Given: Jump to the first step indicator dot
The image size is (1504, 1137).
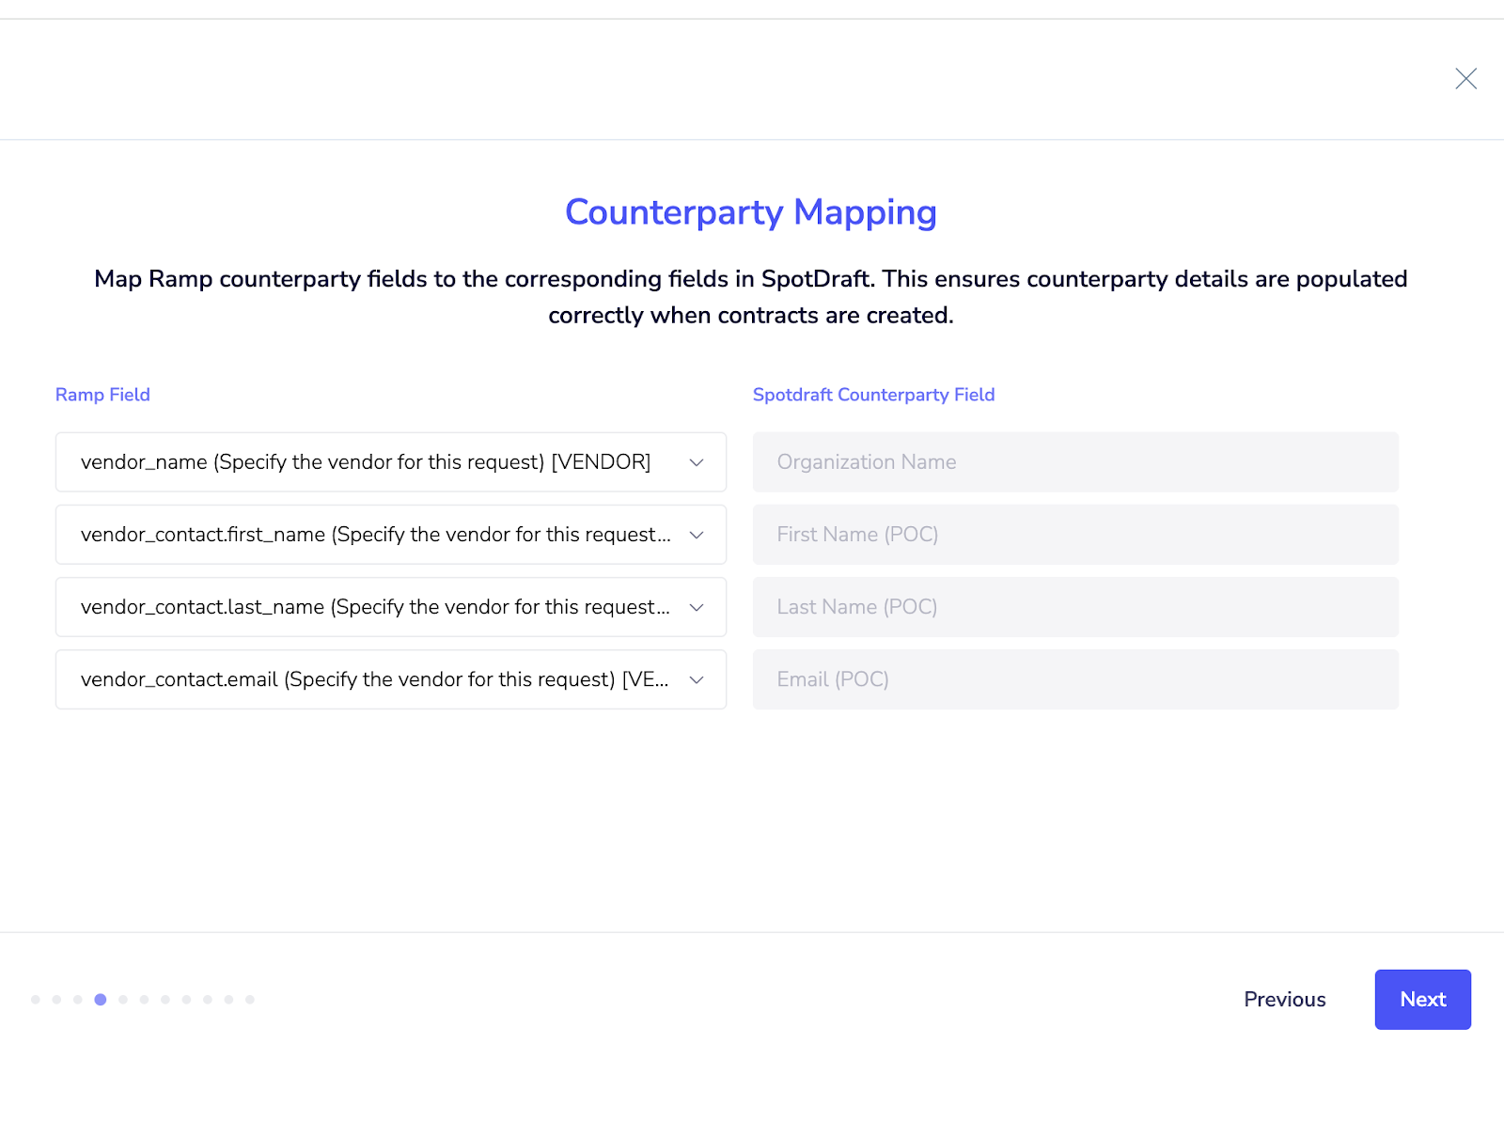Looking at the screenshot, I should 36,1000.
